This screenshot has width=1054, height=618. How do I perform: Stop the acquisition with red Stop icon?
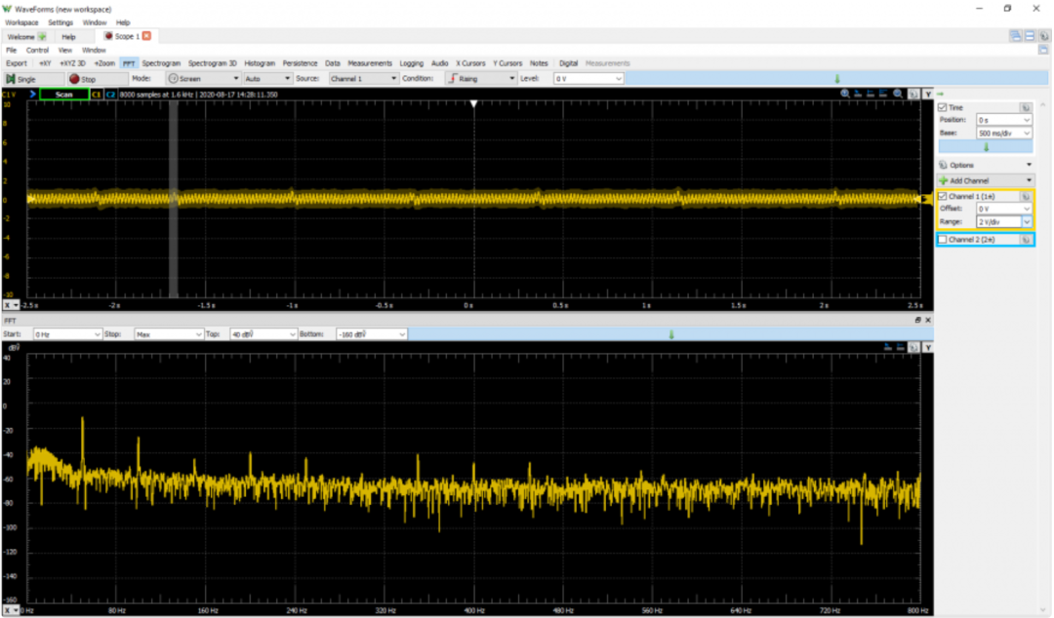click(74, 79)
